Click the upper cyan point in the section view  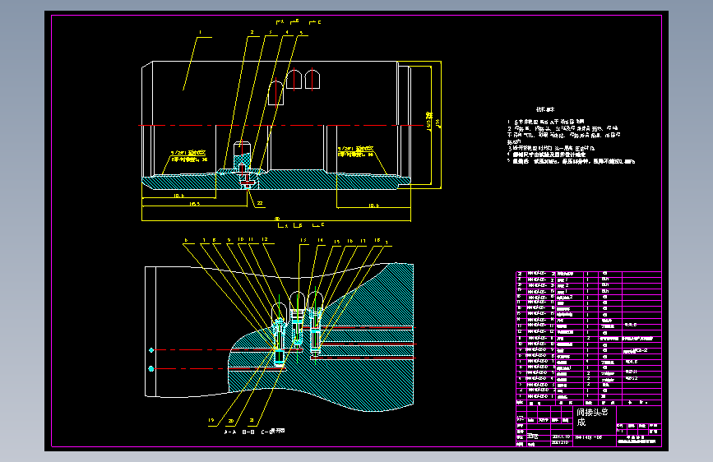click(x=151, y=350)
